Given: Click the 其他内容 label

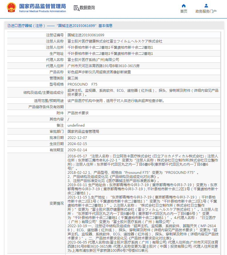Looking at the screenshot, I should pyautogui.click(x=57, y=119).
